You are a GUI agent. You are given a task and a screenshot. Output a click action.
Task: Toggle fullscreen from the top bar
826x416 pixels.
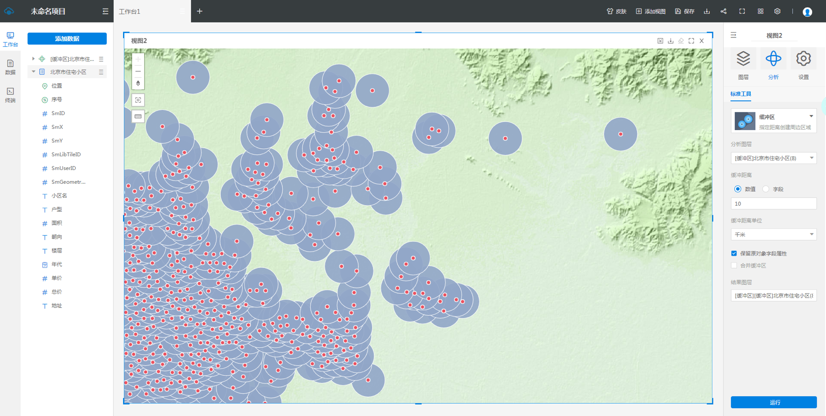pos(742,11)
